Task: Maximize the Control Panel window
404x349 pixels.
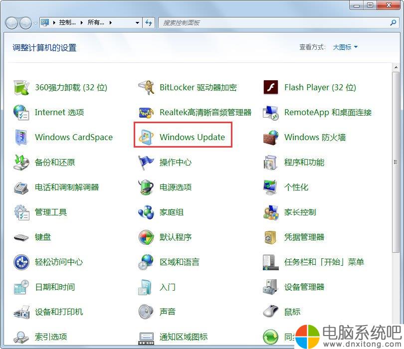Action: (x=370, y=5)
